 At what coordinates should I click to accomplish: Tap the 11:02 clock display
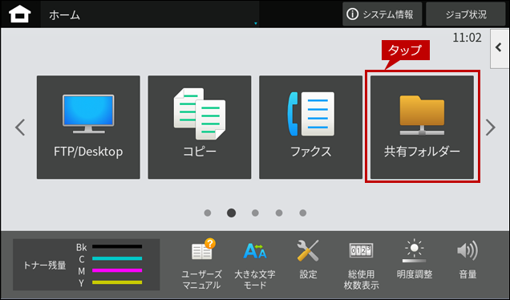[x=467, y=38]
